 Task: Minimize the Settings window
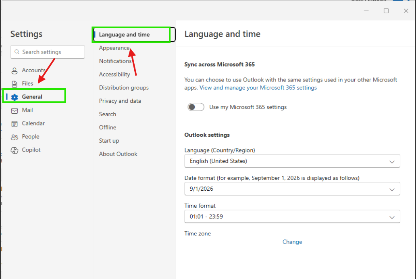366,10
